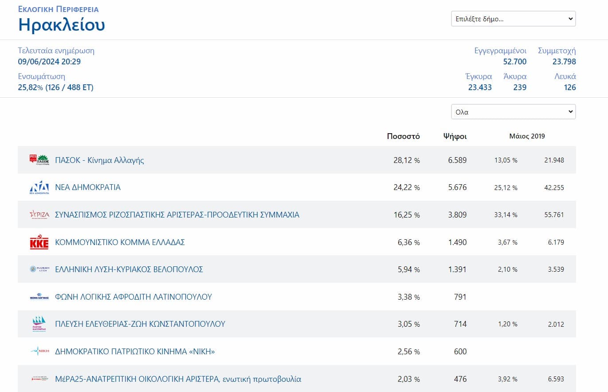Click ΠΑΣΟΚ percentage 28,12 %

(x=407, y=160)
